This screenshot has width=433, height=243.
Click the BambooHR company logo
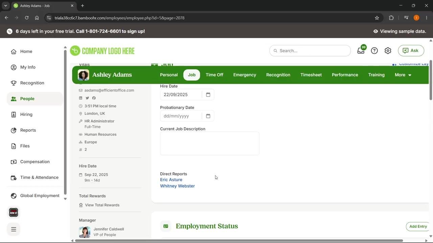tap(102, 51)
